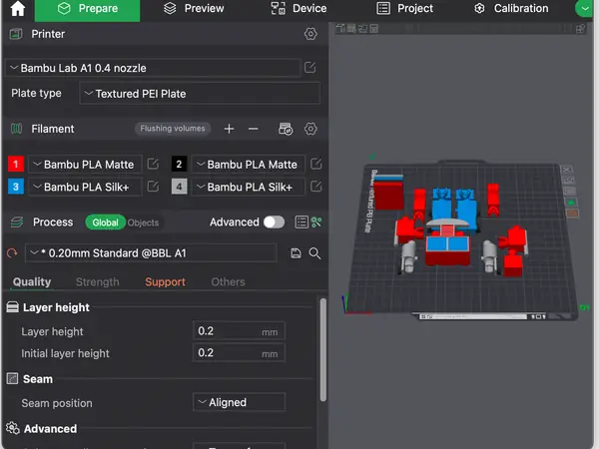Open the Support settings tab
Screen dimensions: 599x449
[x=165, y=281]
